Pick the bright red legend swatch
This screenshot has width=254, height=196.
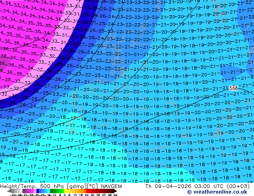(x=87, y=191)
